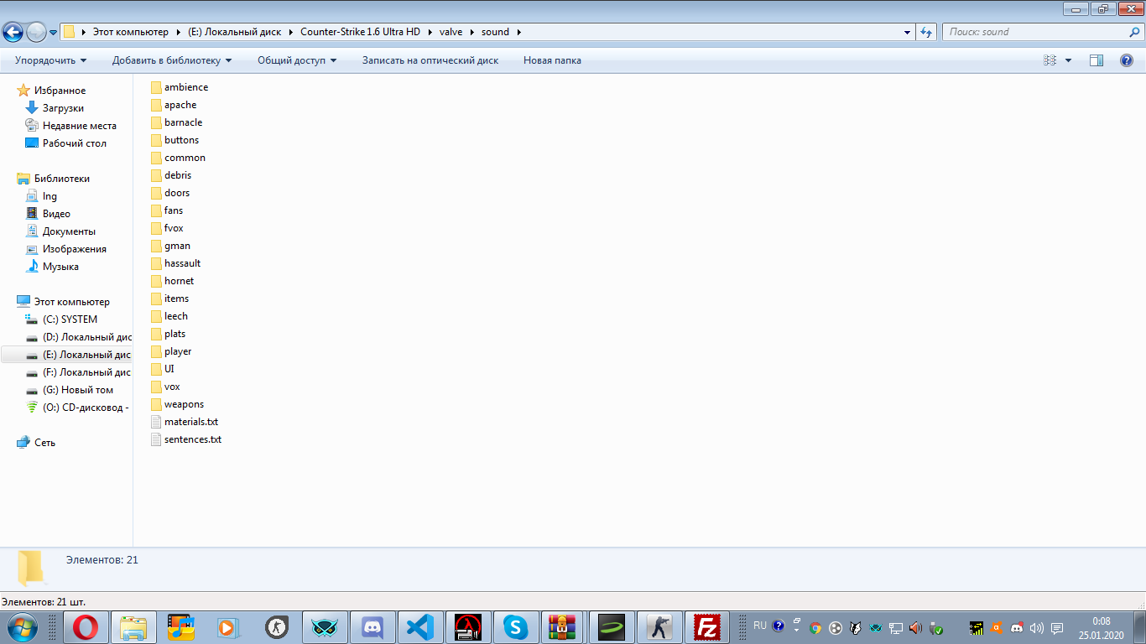Viewport: 1146px width, 644px height.
Task: Select the player folder icon
Action: point(156,351)
